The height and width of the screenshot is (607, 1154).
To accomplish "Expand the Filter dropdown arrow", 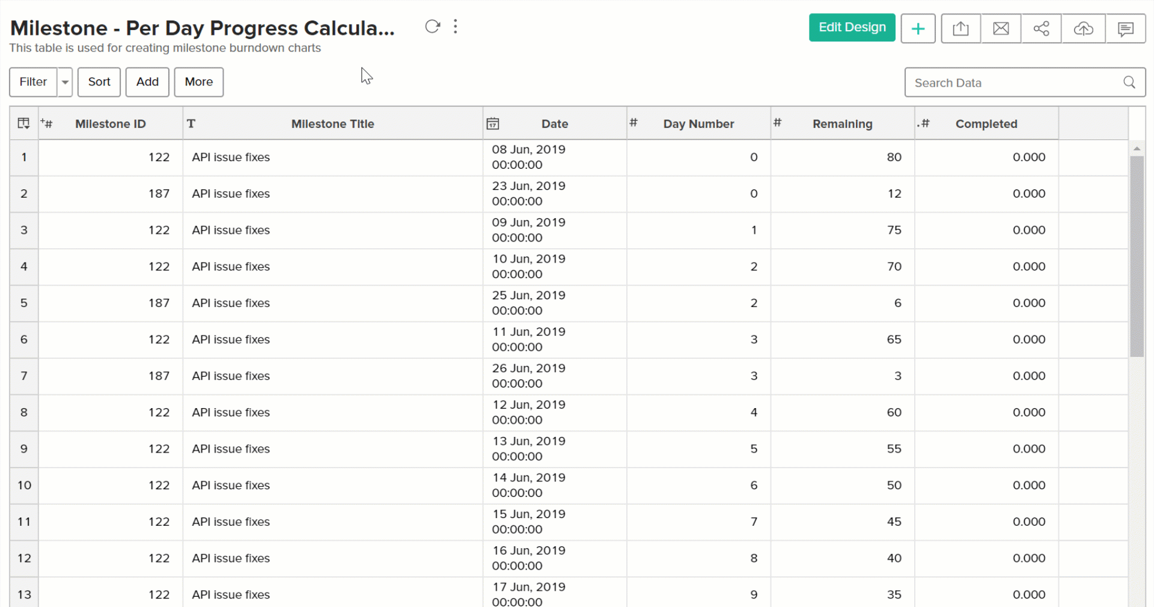I will tap(65, 82).
